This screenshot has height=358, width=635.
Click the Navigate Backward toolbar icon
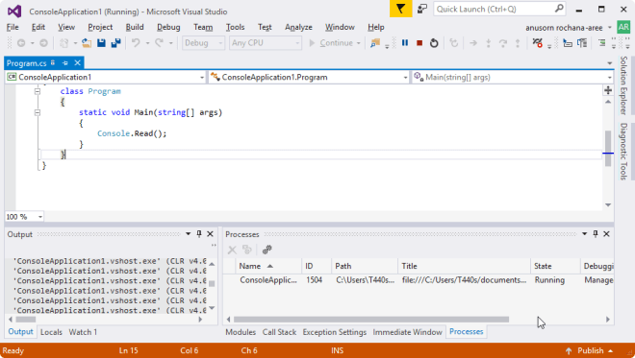[21, 43]
